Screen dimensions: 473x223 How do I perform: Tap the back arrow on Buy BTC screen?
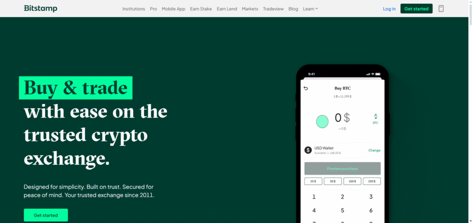tap(306, 88)
